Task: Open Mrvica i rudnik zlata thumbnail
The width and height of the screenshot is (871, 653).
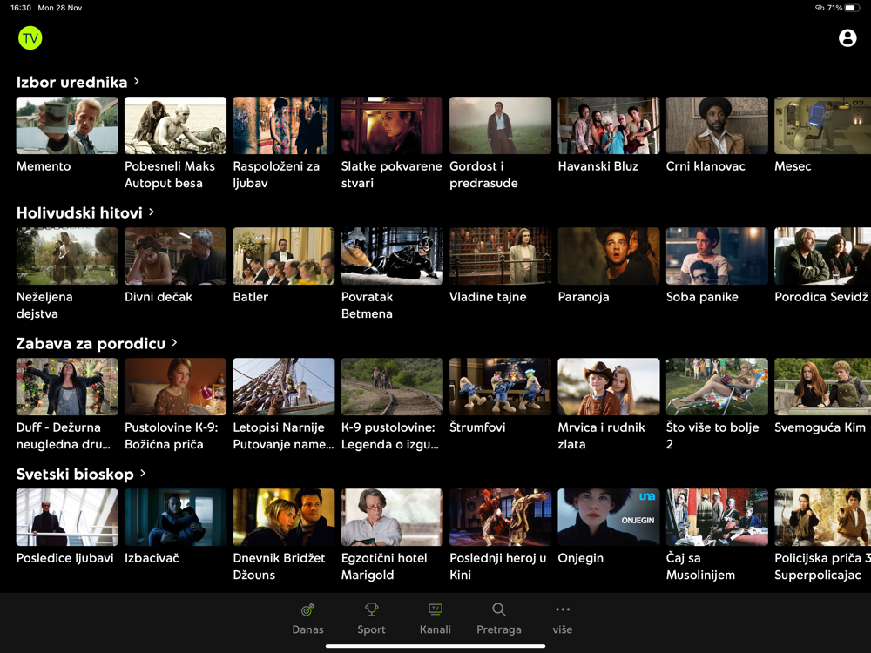Action: click(x=609, y=387)
